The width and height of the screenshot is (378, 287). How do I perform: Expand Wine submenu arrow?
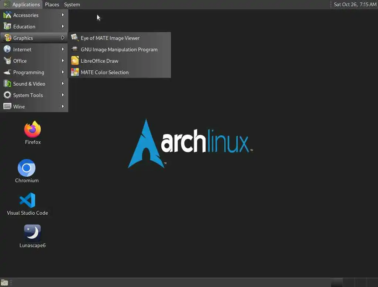[63, 106]
